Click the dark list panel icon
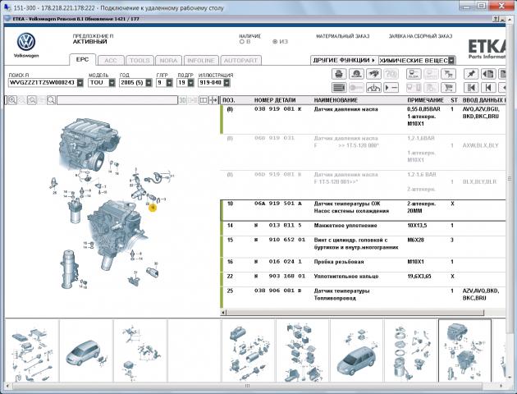This screenshot has height=394, width=517. click(x=339, y=88)
